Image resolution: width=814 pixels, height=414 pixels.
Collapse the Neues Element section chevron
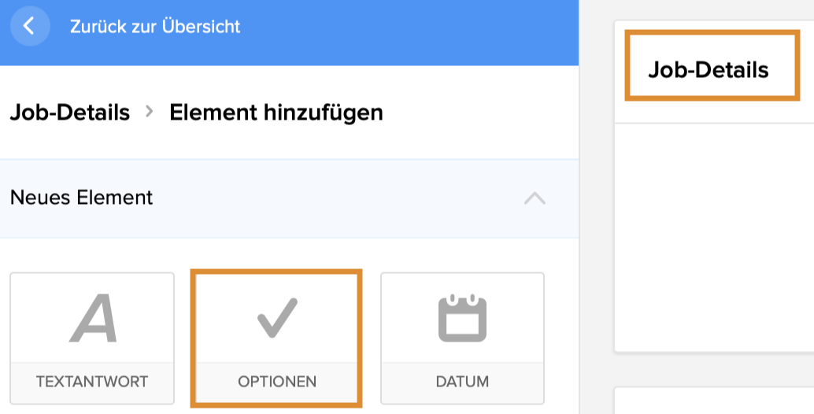coord(535,198)
